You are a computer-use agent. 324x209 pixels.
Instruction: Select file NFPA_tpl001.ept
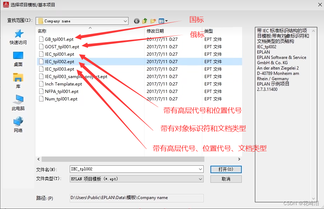click(62, 92)
